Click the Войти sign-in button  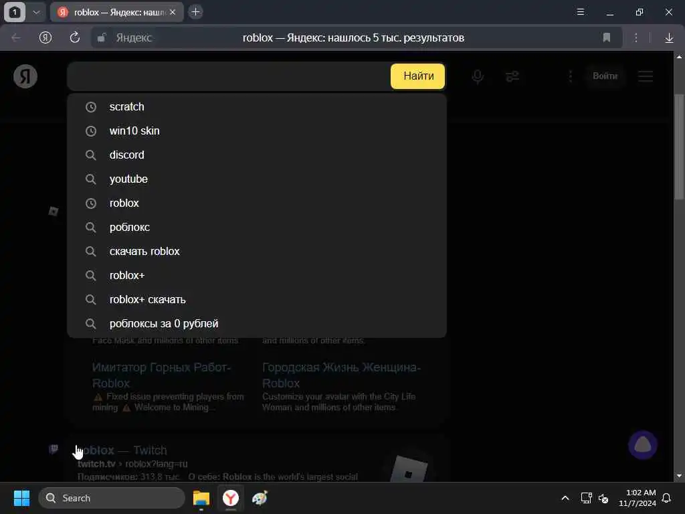[x=605, y=76]
